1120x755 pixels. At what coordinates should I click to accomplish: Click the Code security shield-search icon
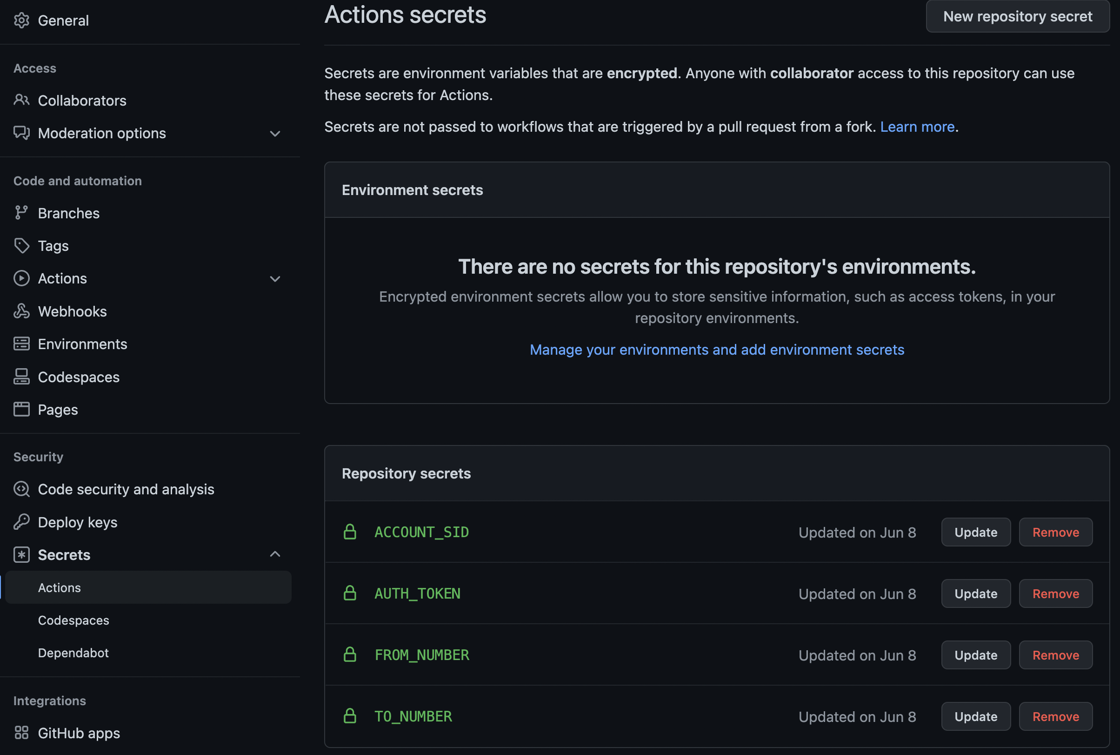(x=21, y=489)
